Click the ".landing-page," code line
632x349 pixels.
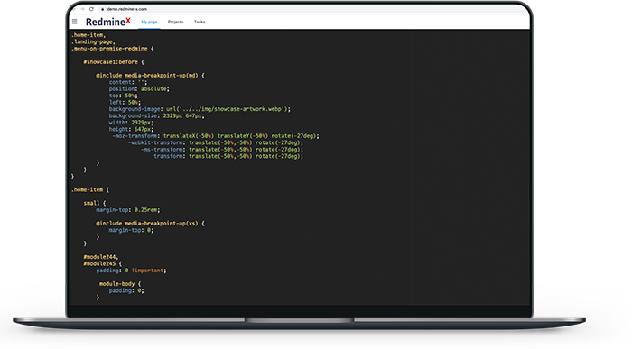(94, 41)
